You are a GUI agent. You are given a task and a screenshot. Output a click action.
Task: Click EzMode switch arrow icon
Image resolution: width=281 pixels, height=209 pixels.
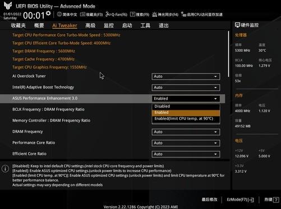click(x=251, y=200)
